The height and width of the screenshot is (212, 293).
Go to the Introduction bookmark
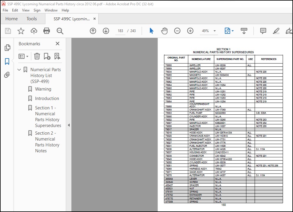[x=47, y=99]
